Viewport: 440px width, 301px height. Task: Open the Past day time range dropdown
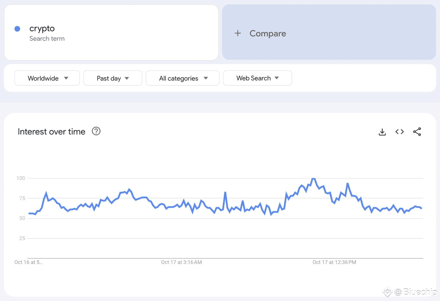(113, 78)
